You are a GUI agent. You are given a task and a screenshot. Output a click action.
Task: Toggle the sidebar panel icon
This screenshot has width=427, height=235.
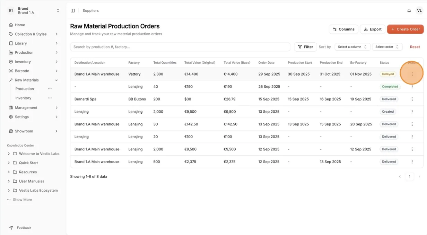point(73,11)
